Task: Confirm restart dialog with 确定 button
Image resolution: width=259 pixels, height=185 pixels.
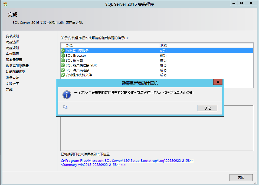Action: click(x=207, y=108)
